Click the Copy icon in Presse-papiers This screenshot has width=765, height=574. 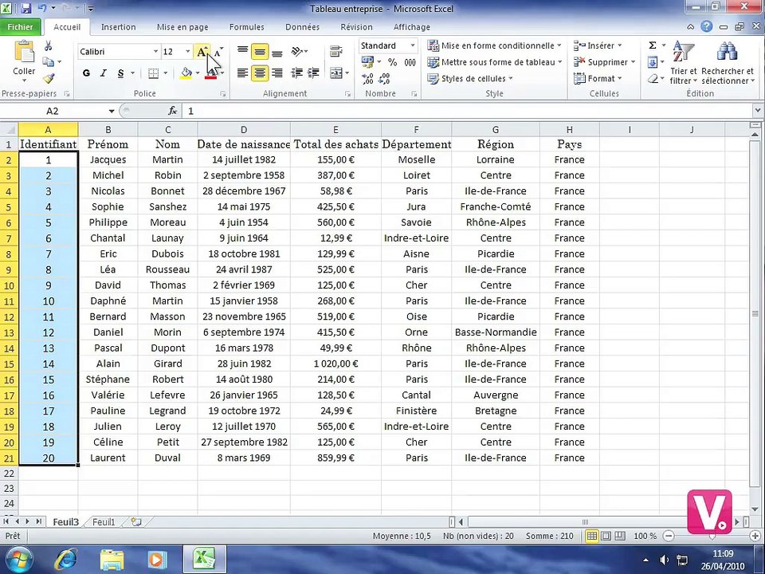[x=49, y=62]
